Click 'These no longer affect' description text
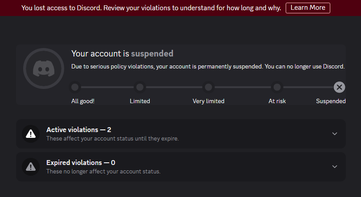 coord(103,171)
